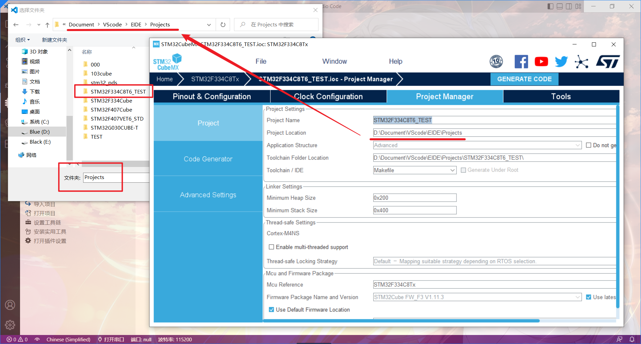
Task: Select 3D 对象 in navigation pane
Action: point(39,52)
